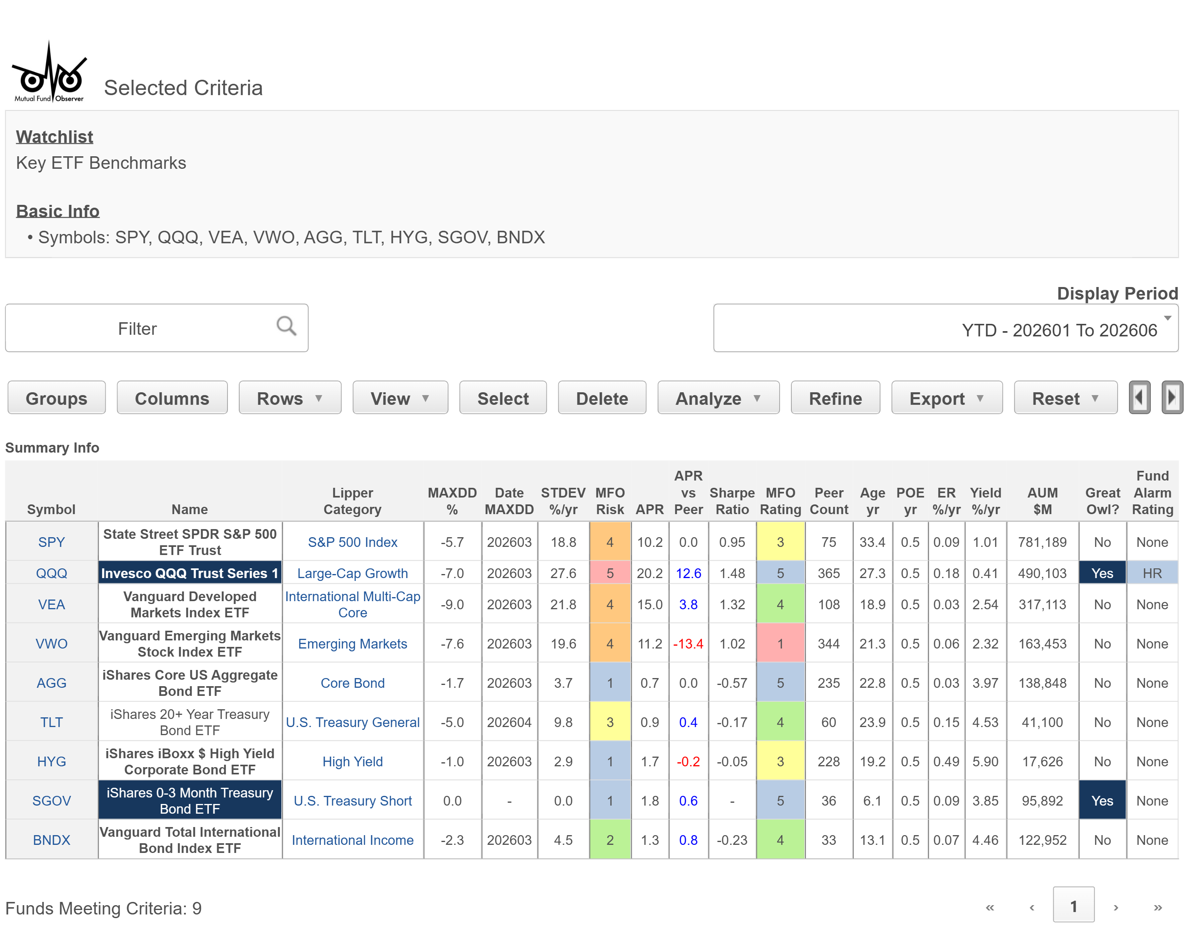This screenshot has width=1184, height=942.
Task: Open International Multi-Cap Core category link
Action: coord(353,604)
